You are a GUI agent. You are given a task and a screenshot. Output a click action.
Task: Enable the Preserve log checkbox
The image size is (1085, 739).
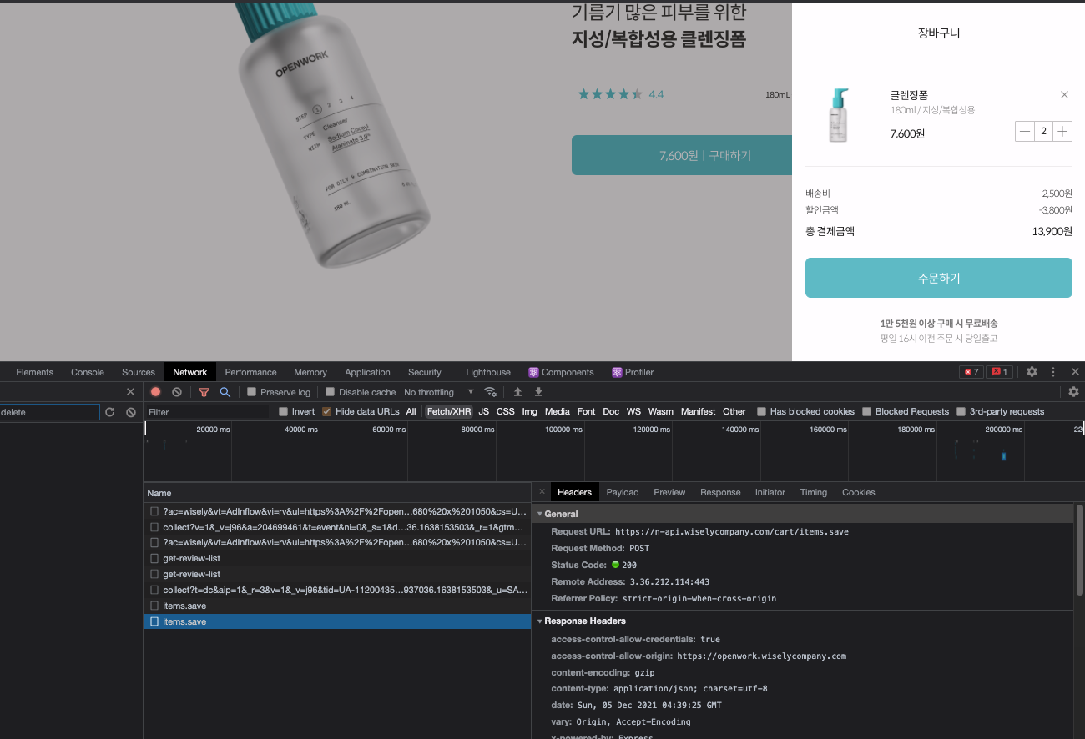[252, 392]
